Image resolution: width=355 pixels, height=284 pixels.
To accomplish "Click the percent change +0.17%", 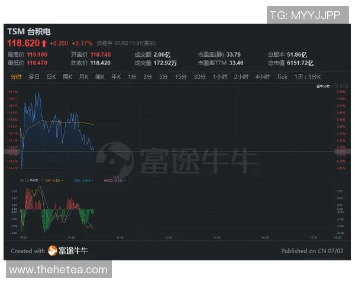I will 82,43.
